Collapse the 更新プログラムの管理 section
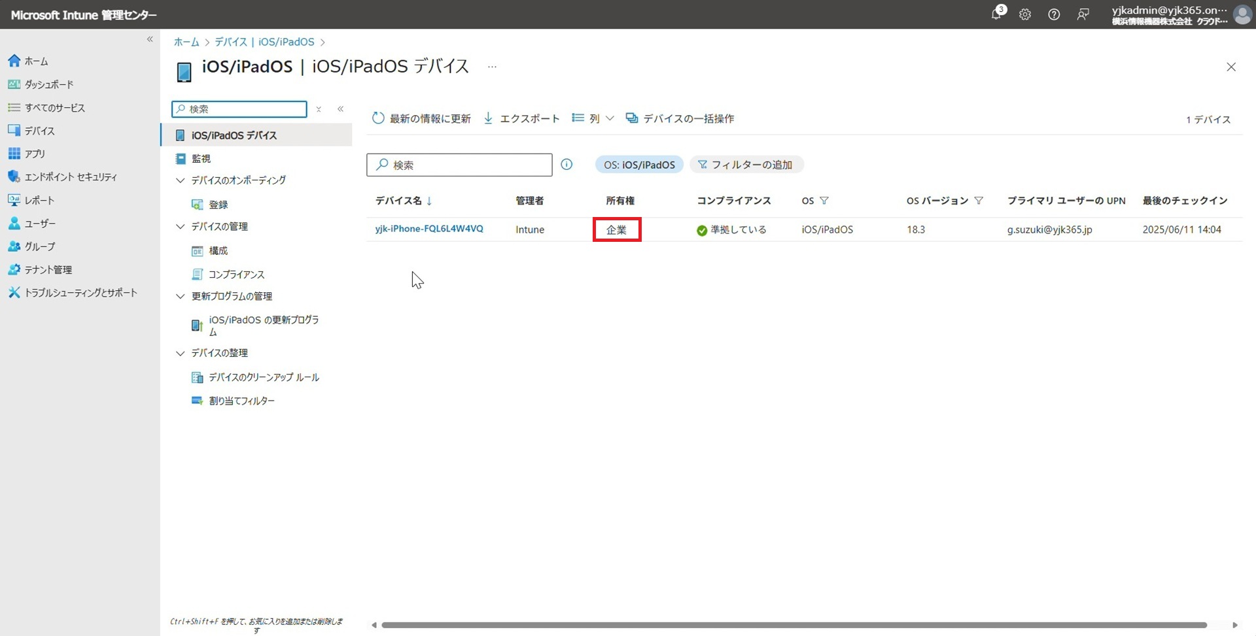Image resolution: width=1256 pixels, height=636 pixels. pyautogui.click(x=180, y=296)
